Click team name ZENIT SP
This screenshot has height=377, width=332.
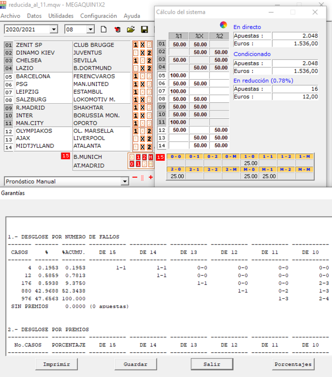(29, 45)
